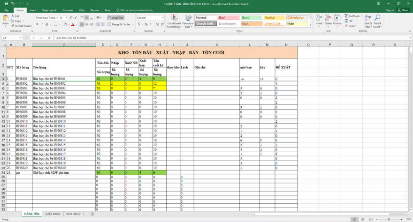Click the AutoSum icon

click(352, 16)
